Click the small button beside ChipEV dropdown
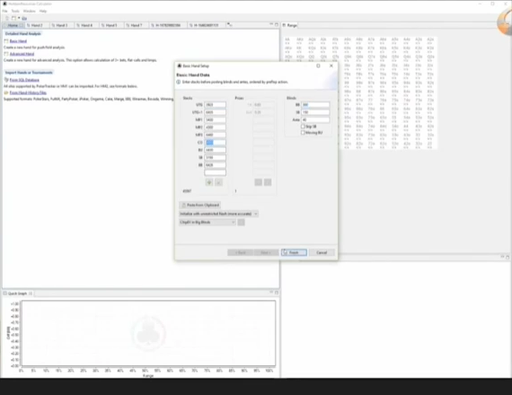The width and height of the screenshot is (512, 395). pos(241,223)
